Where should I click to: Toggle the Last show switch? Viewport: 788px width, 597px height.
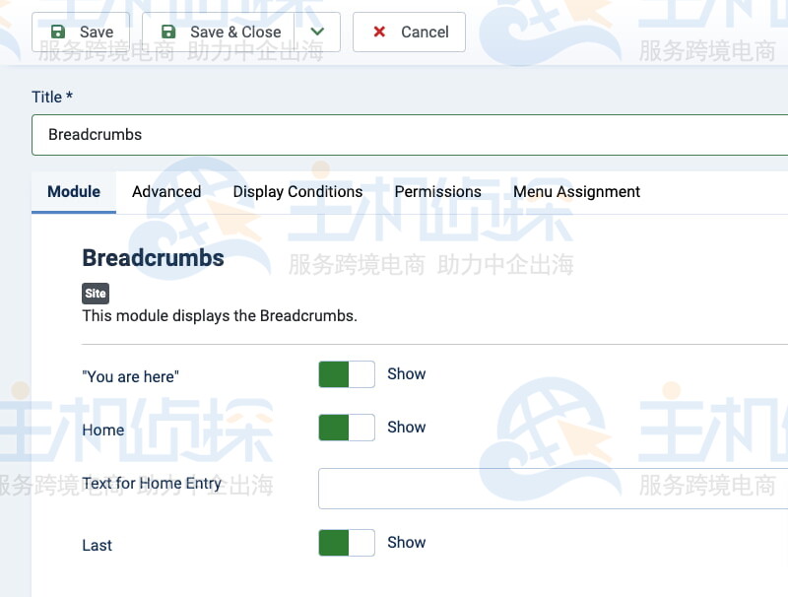[x=347, y=543]
